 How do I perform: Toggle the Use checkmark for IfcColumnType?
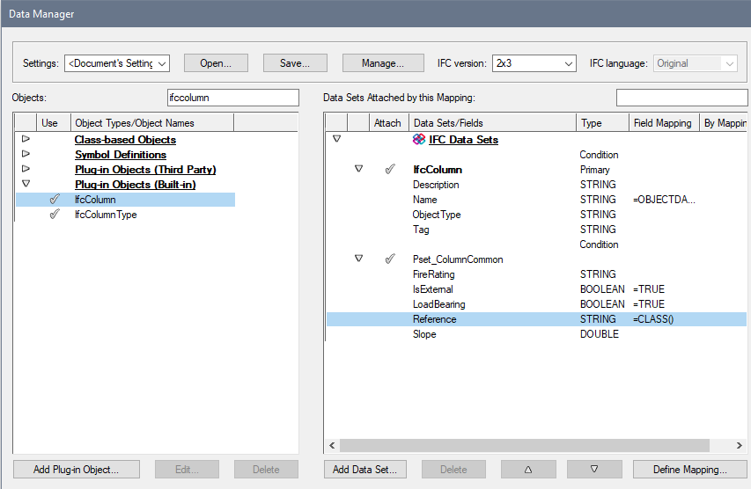click(54, 215)
